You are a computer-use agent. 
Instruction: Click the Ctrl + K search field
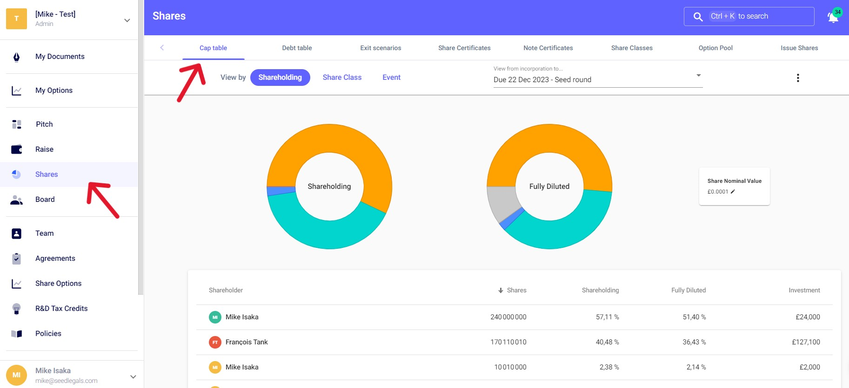pos(749,16)
